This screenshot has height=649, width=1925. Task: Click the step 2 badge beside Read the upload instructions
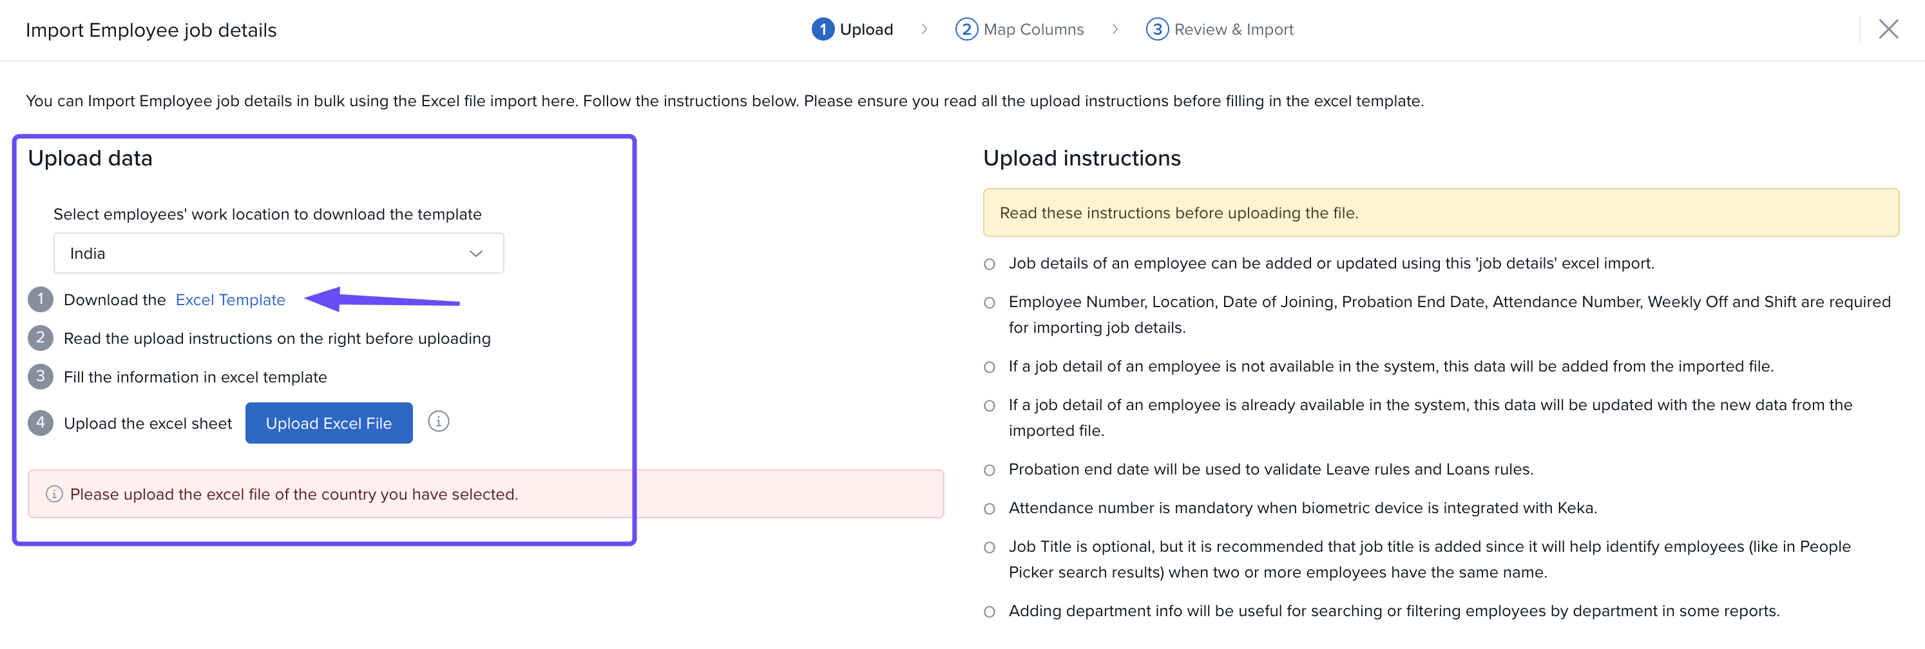pos(41,338)
